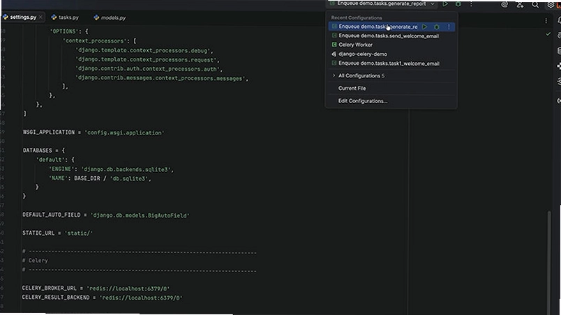Click the DEFAULT_AUTO_FIELD line
Image resolution: width=561 pixels, height=315 pixels.
coord(106,215)
